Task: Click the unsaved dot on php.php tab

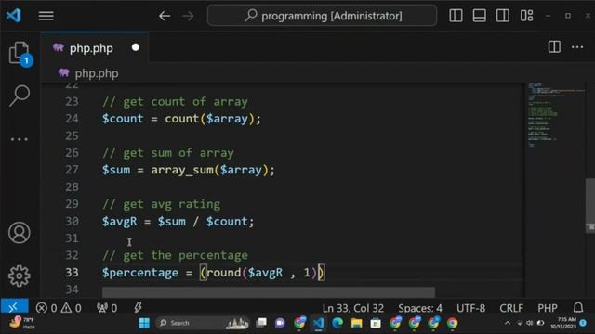Action: click(136, 47)
